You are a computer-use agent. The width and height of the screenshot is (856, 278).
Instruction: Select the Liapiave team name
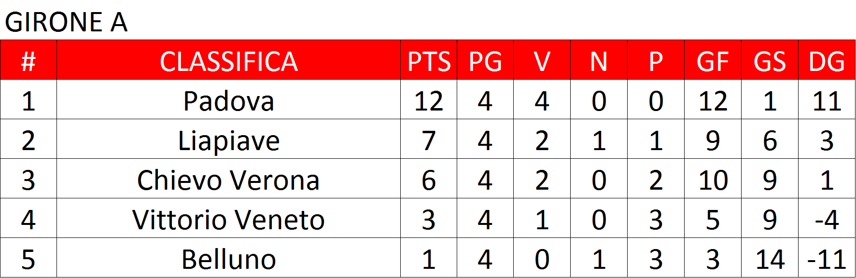229,140
